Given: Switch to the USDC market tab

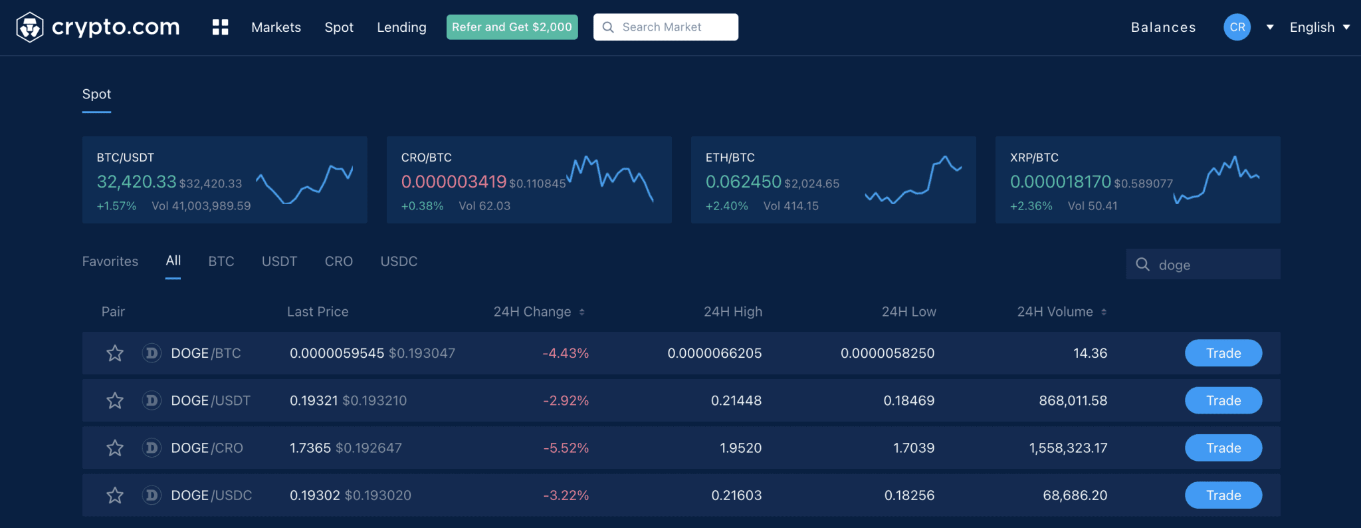Looking at the screenshot, I should (399, 261).
